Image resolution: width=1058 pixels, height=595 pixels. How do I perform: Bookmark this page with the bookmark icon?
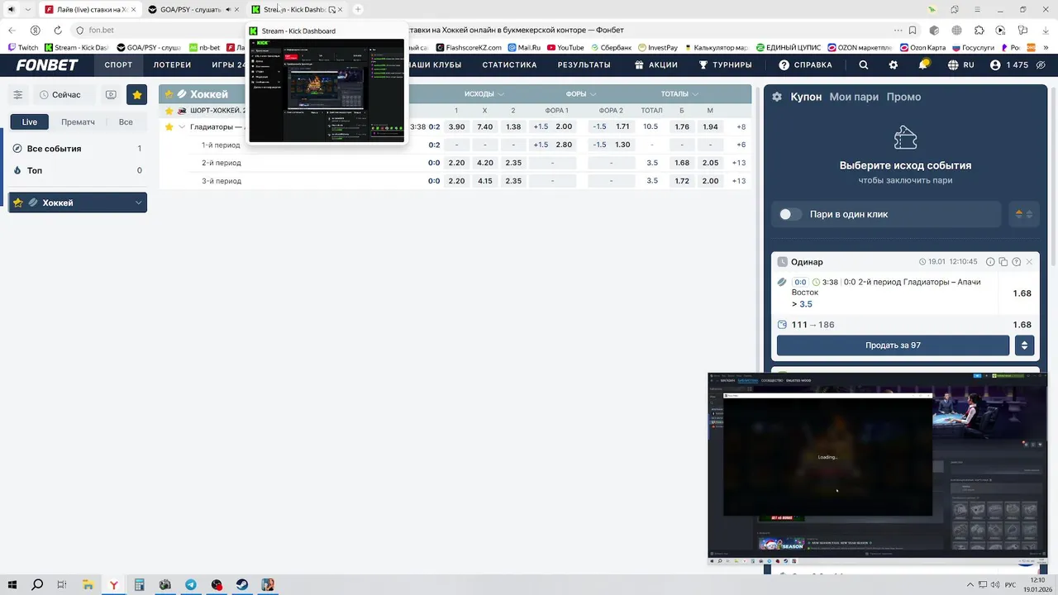point(913,31)
